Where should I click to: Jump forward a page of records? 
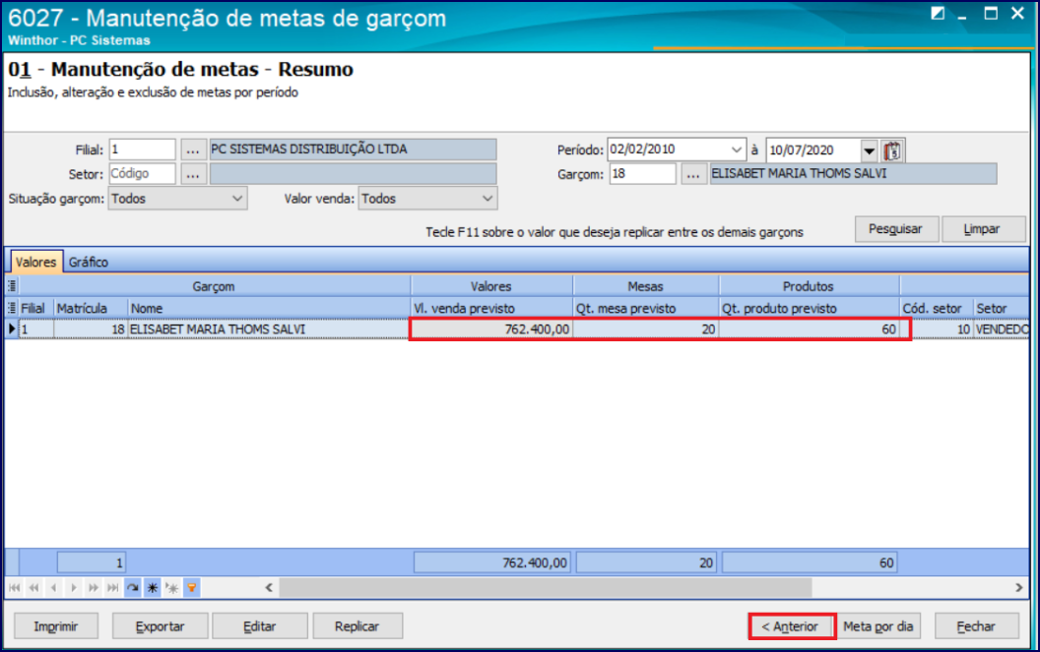click(94, 588)
